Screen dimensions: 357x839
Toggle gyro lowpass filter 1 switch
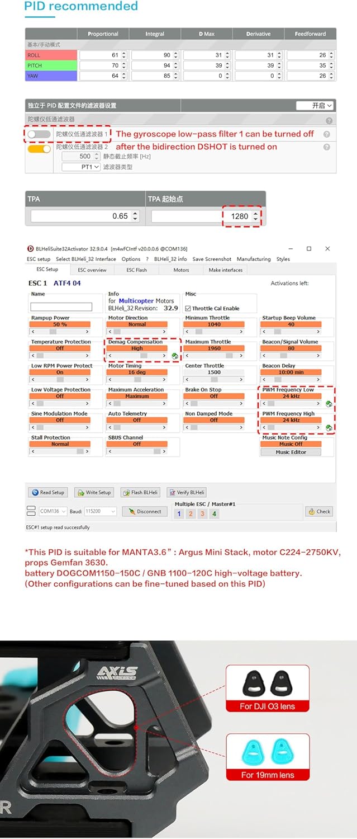coord(39,134)
